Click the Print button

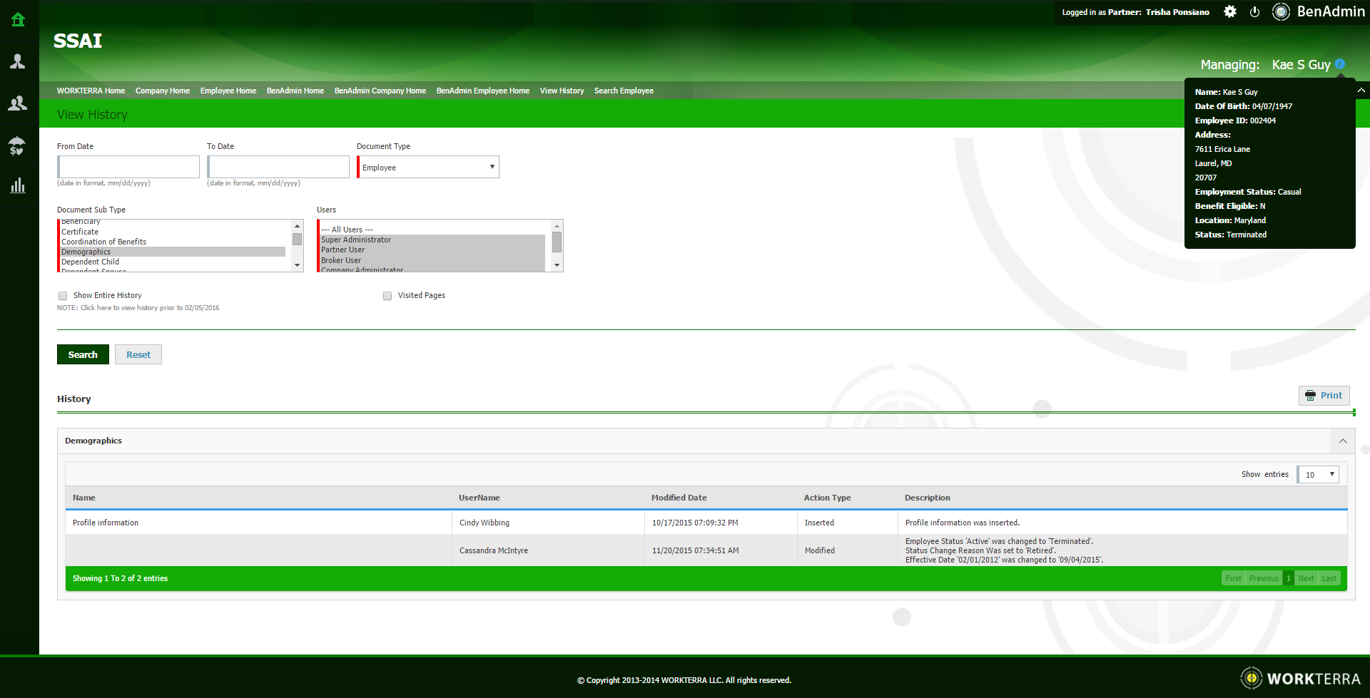[1324, 396]
